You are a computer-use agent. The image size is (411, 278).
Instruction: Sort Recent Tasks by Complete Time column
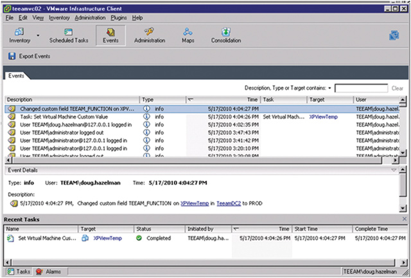click(x=380, y=229)
